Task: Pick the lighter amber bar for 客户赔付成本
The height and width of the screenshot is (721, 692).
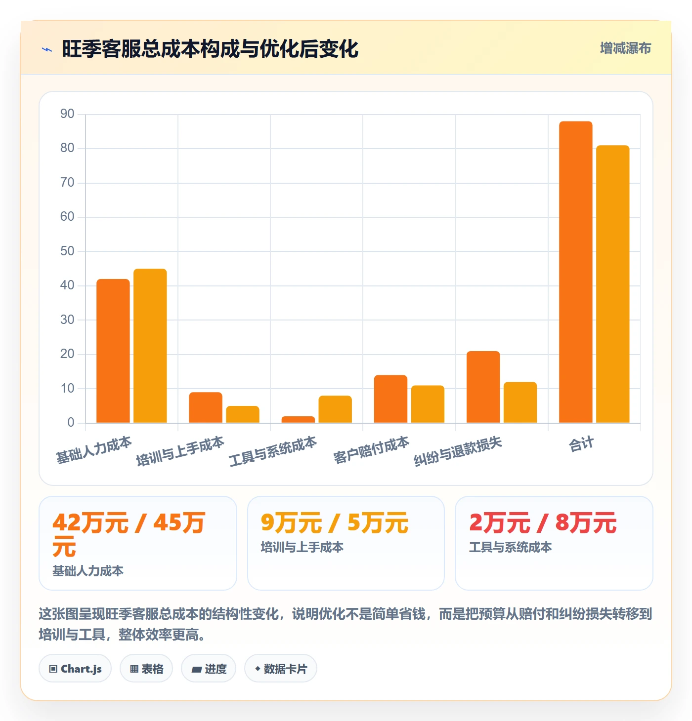Action: (x=428, y=404)
